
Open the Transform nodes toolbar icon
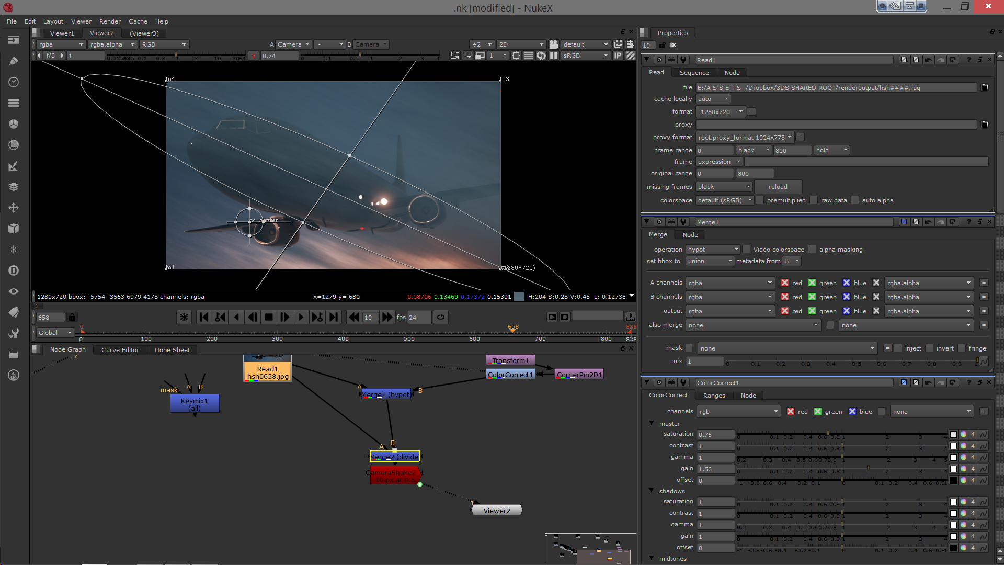click(x=14, y=208)
